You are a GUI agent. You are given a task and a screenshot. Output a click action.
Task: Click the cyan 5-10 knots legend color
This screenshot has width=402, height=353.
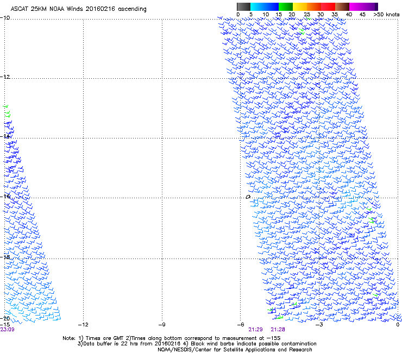257,7
